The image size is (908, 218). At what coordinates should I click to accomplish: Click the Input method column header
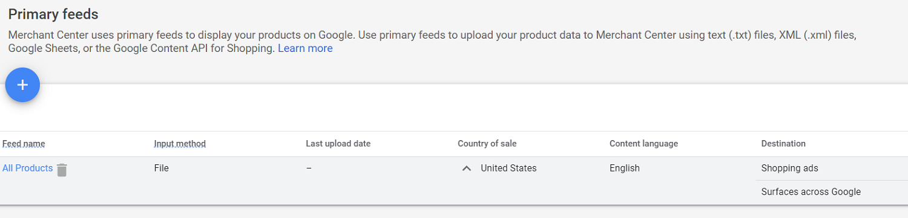[x=180, y=144]
